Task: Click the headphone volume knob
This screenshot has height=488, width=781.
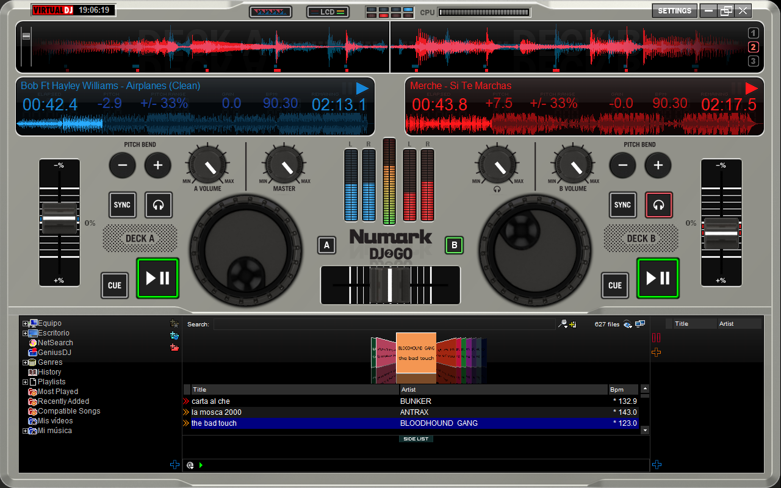Action: pos(497,165)
